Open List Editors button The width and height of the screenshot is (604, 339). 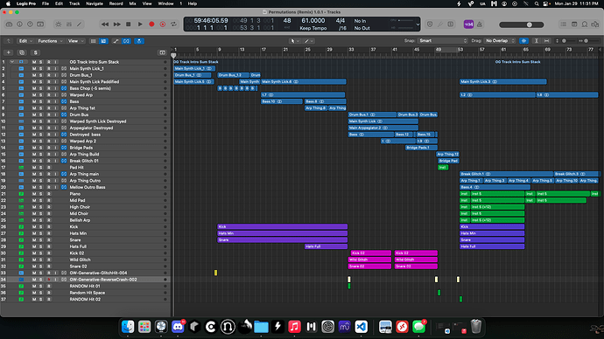click(564, 24)
